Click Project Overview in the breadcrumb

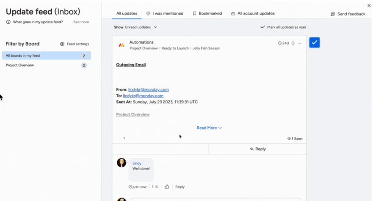pyautogui.click(x=144, y=48)
